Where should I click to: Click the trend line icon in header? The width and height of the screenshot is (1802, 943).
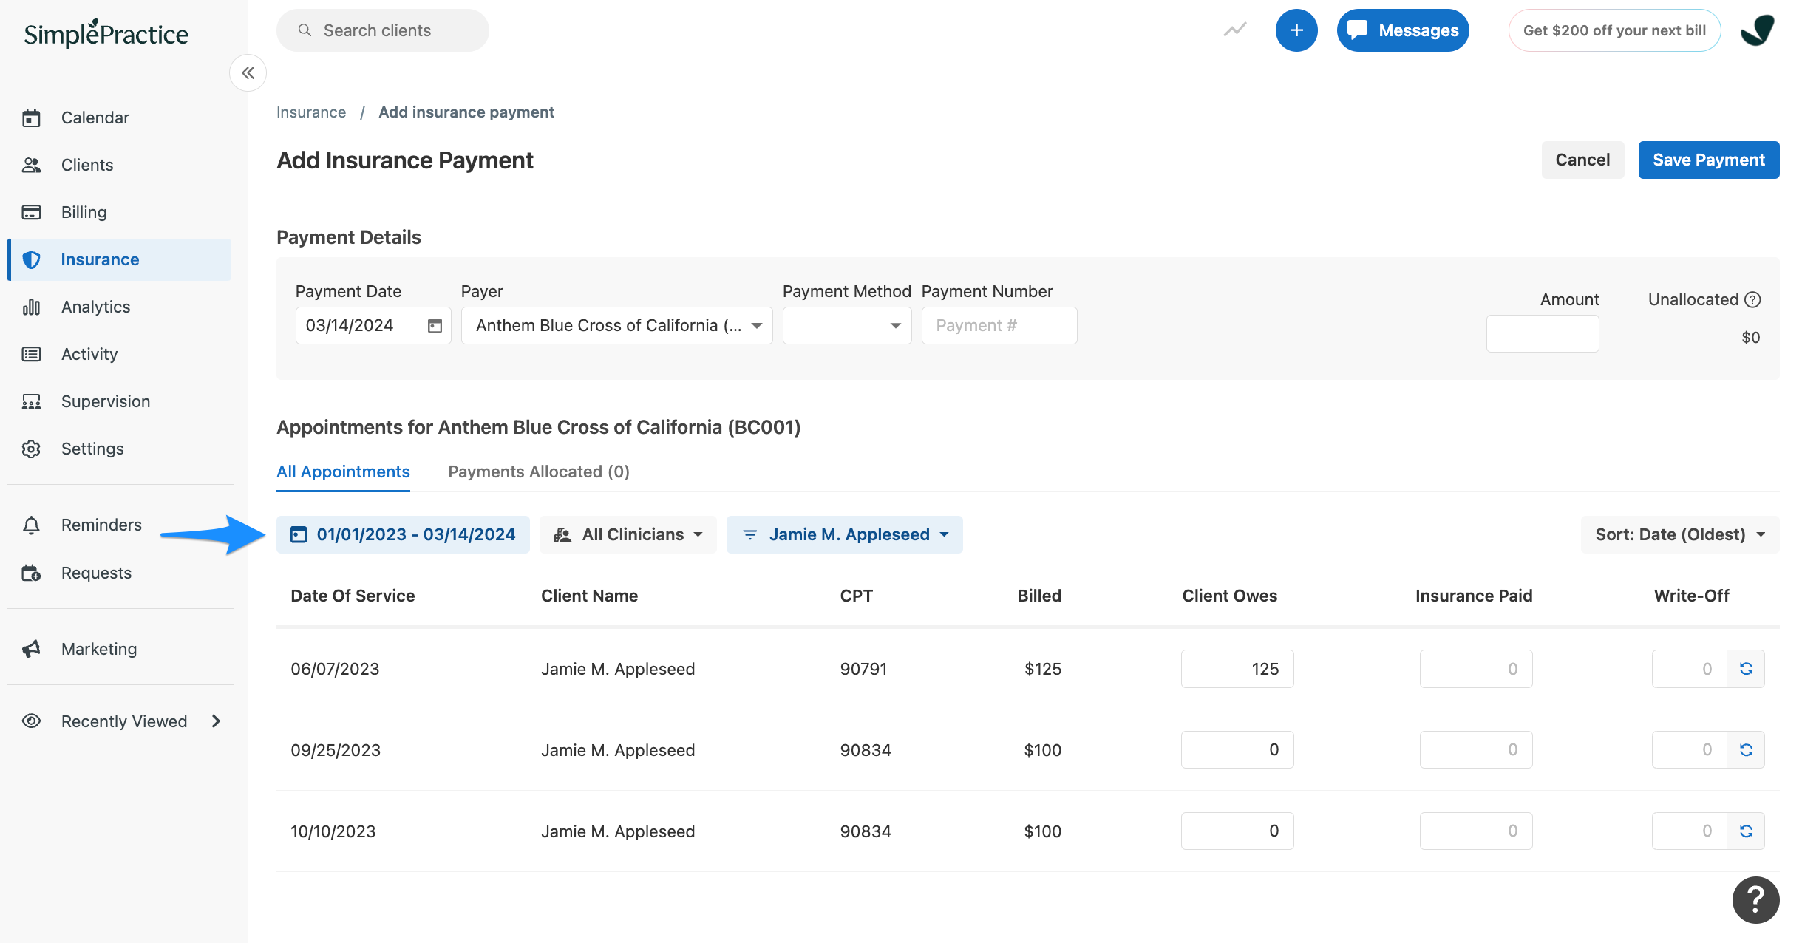1235,30
